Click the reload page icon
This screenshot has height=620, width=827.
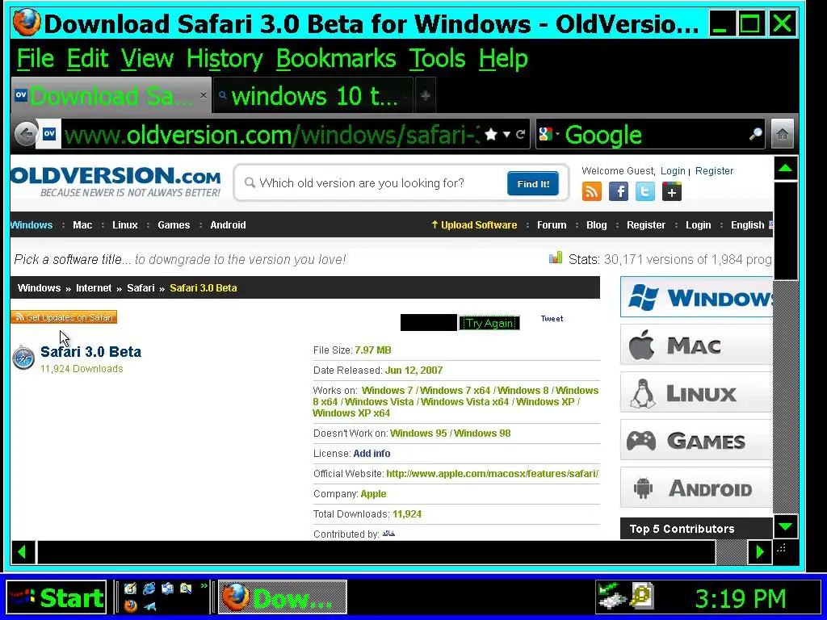tap(521, 135)
